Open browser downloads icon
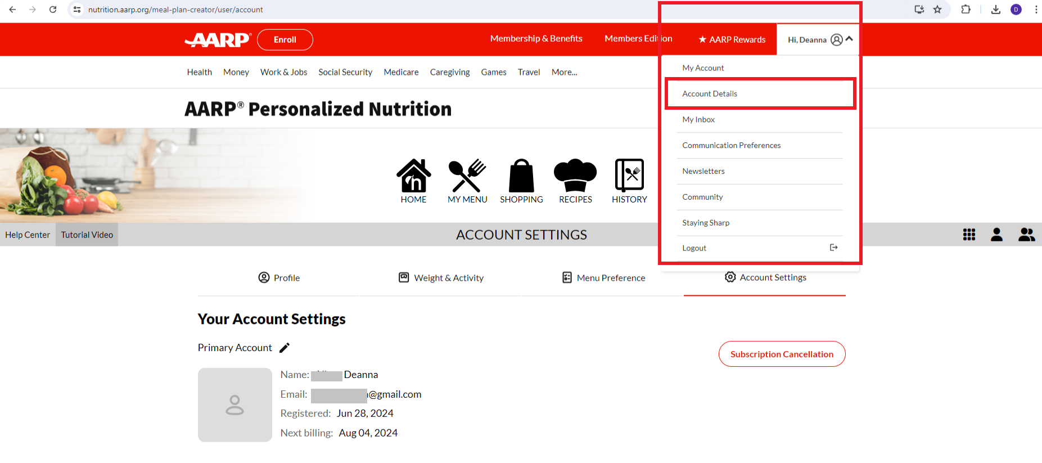Viewport: 1042px width, 463px height. (x=996, y=10)
